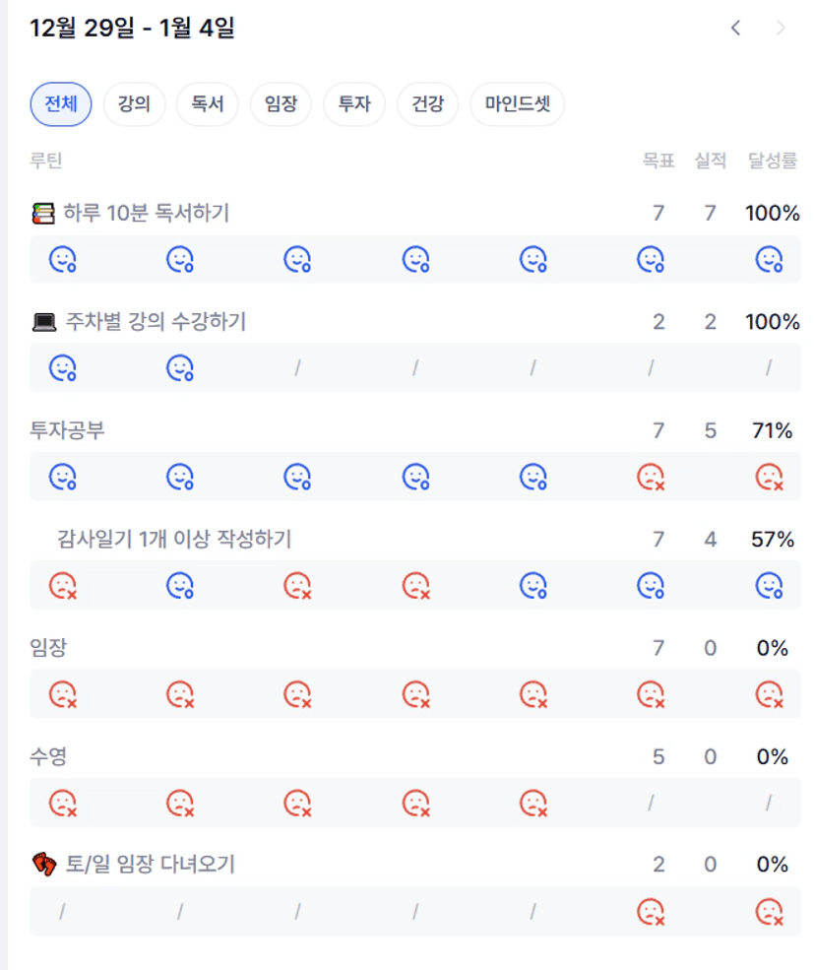Show the 투자 category tab

(x=354, y=104)
